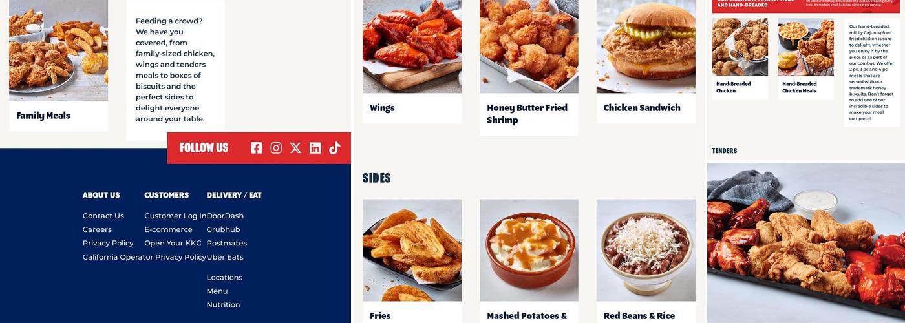The image size is (905, 323).
Task: Choose the Uber Eats delivery link
Action: point(225,257)
